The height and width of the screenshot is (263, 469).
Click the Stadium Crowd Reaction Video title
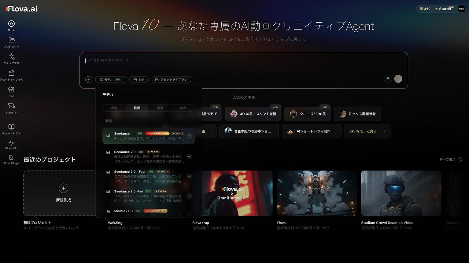click(387, 222)
